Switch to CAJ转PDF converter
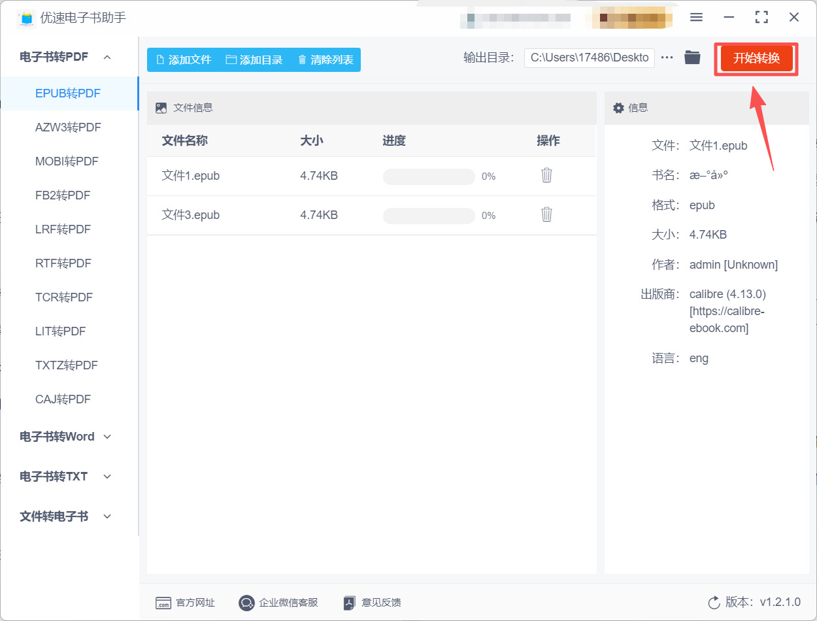 coord(63,399)
